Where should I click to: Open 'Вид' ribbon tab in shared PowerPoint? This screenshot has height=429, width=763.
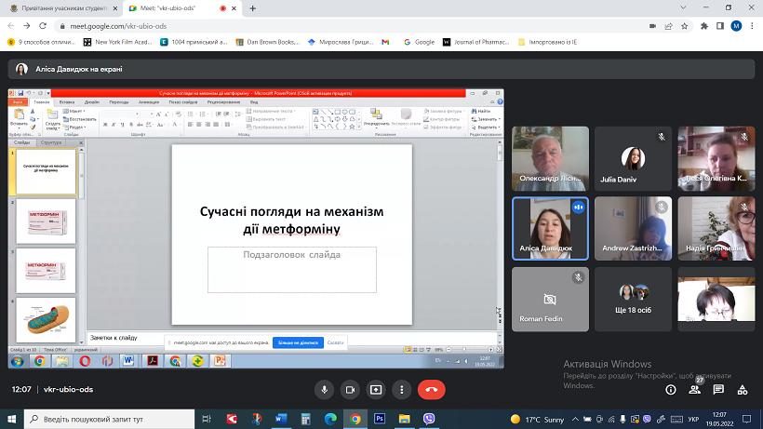coord(253,102)
